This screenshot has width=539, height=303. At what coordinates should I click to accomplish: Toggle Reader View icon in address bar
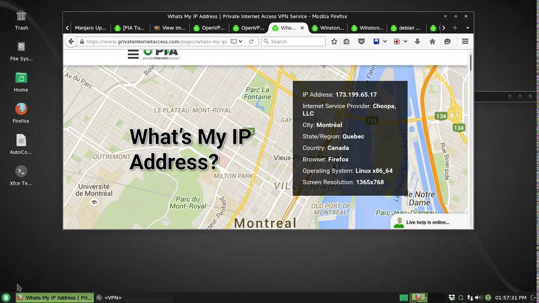click(x=233, y=42)
